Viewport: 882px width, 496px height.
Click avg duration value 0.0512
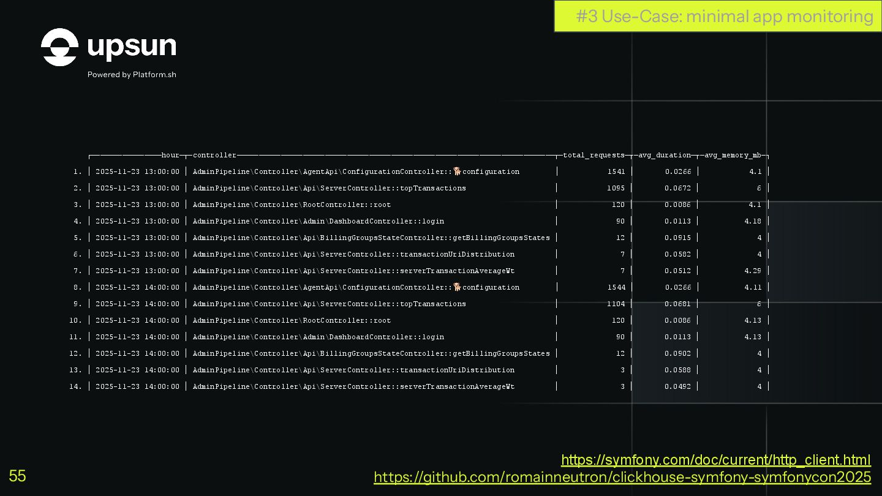[x=678, y=271]
